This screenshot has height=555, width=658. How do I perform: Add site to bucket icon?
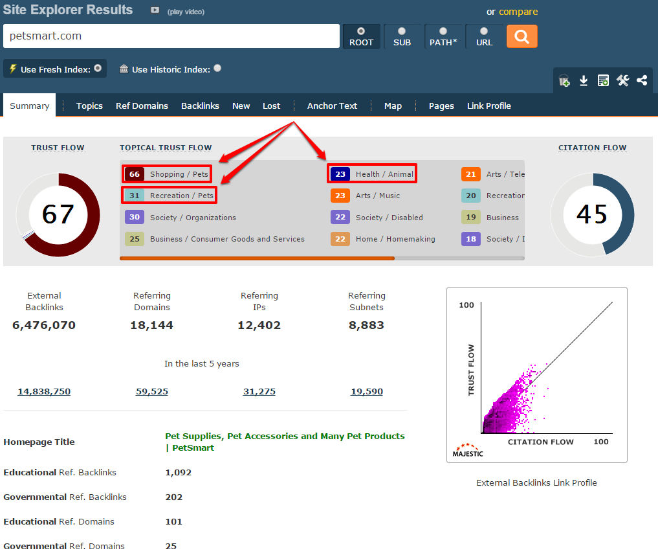coord(564,81)
